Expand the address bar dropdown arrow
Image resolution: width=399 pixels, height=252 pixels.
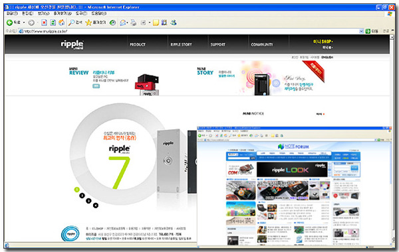click(361, 31)
